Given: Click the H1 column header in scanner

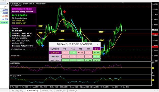Looking at the screenshot, I should coord(81,49).
